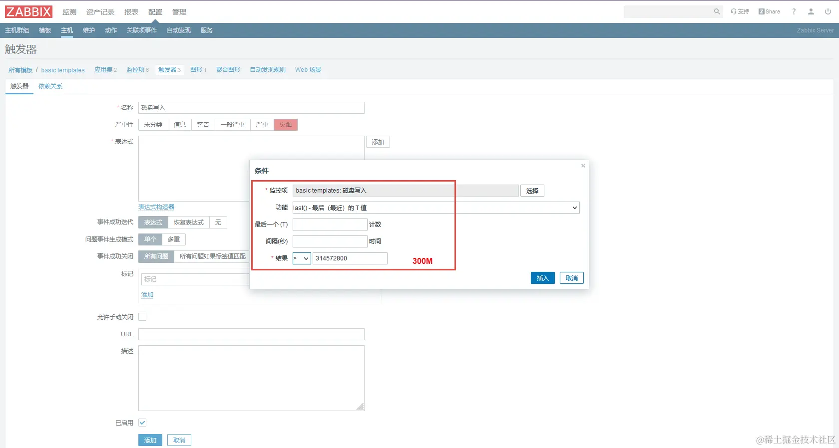Open the 配置 top menu
This screenshot has height=448, width=839.
155,12
